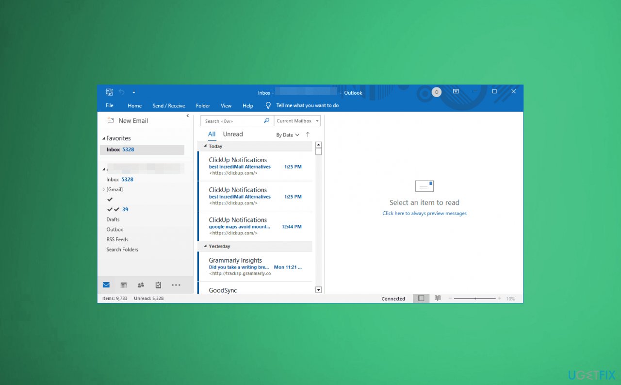Image resolution: width=621 pixels, height=385 pixels.
Task: Click the 10% zoom level text
Action: click(x=510, y=299)
